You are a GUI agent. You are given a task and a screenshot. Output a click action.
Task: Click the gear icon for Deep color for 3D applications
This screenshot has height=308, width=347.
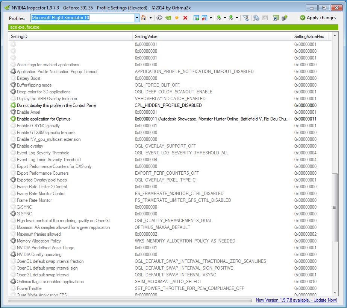click(13, 92)
